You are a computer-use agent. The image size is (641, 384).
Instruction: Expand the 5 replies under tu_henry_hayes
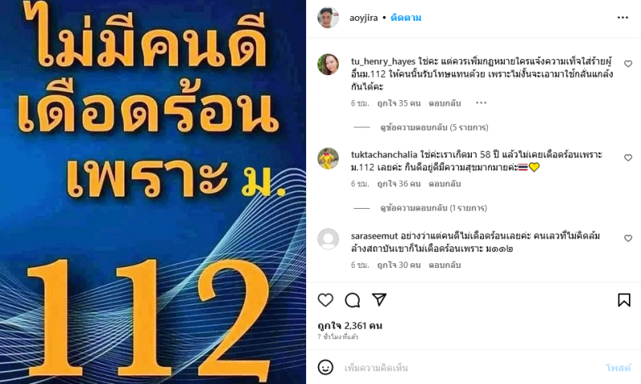click(x=434, y=127)
